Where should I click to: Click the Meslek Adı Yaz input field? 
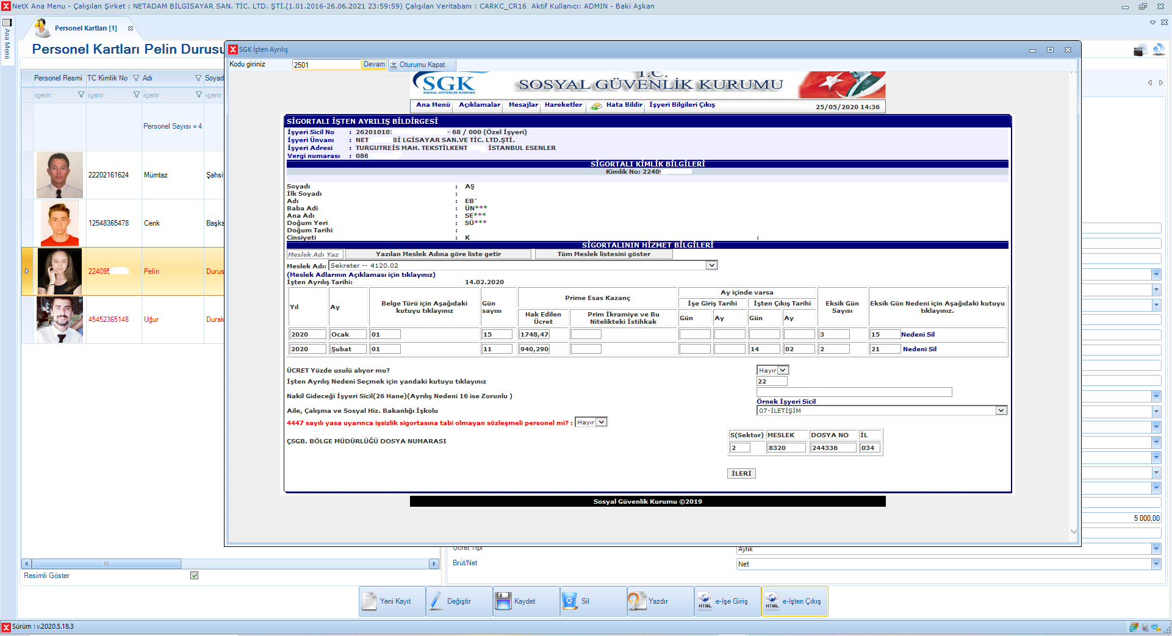tap(315, 254)
